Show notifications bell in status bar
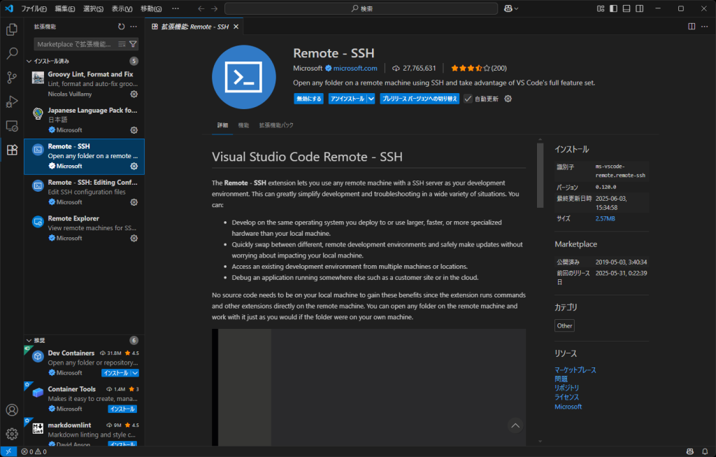Image resolution: width=716 pixels, height=457 pixels. 705,451
